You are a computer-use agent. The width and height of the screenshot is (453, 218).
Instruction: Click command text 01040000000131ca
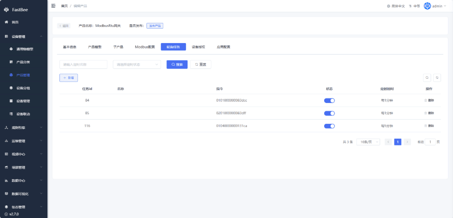(232, 126)
